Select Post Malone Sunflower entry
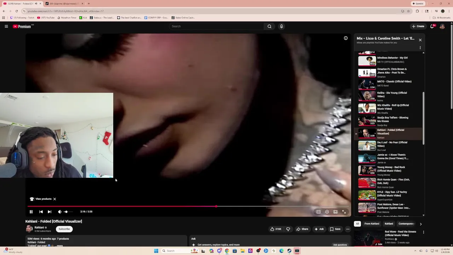Screen dimensions: 453x255 (x=389, y=208)
